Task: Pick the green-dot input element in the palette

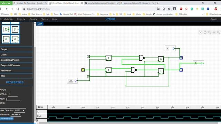Action: (6, 29)
